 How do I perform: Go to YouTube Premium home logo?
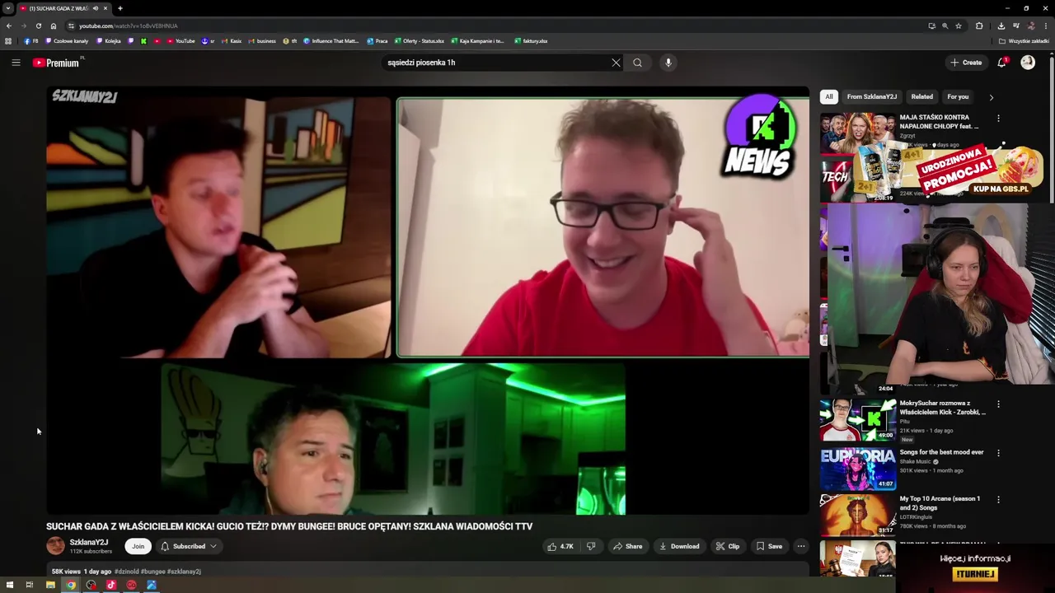pyautogui.click(x=58, y=63)
